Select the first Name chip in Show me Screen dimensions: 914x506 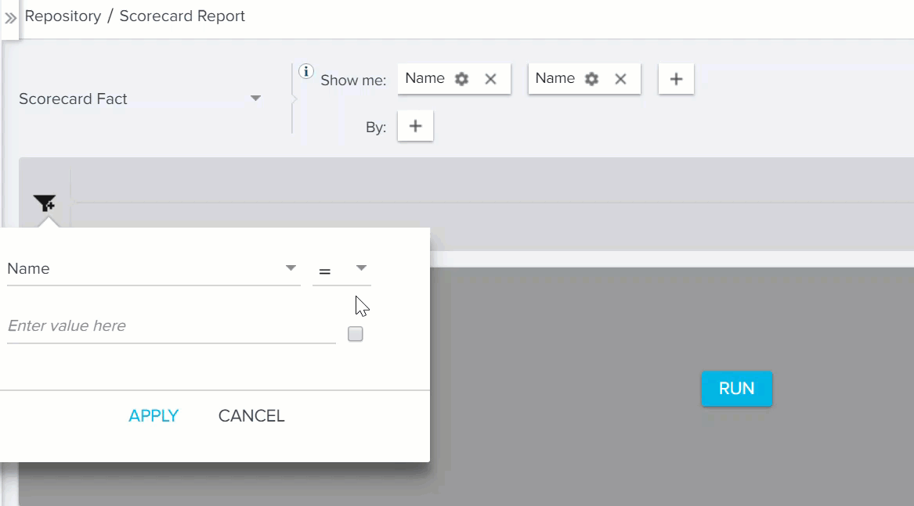point(425,79)
